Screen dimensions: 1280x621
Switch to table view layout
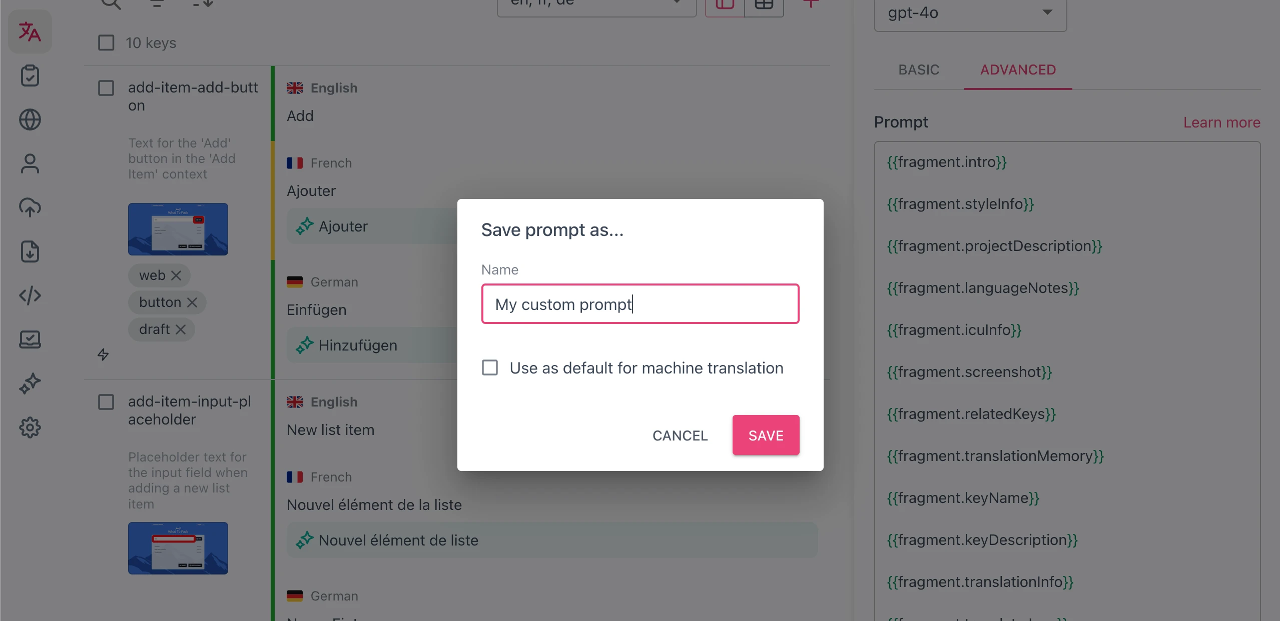763,5
